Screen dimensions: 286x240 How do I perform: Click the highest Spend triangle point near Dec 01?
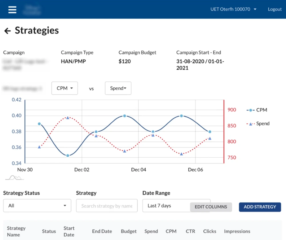68,118
